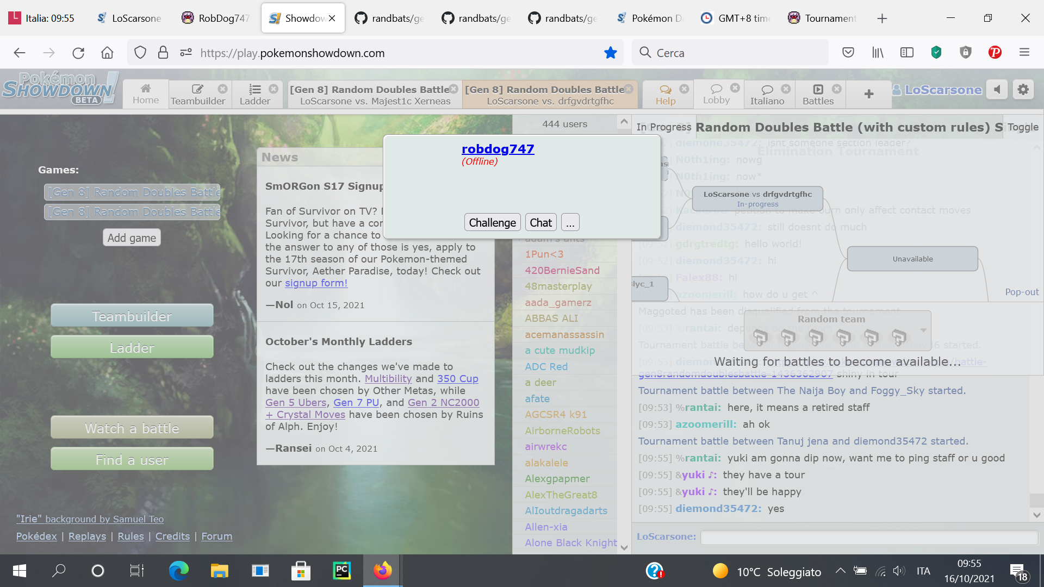Viewport: 1044px width, 587px height.
Task: Open robdog747 profile link
Action: [x=498, y=148]
